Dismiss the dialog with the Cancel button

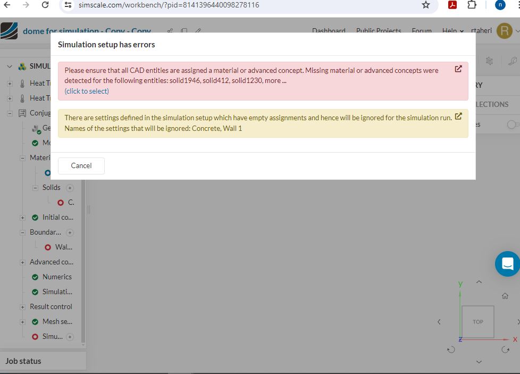(81, 165)
